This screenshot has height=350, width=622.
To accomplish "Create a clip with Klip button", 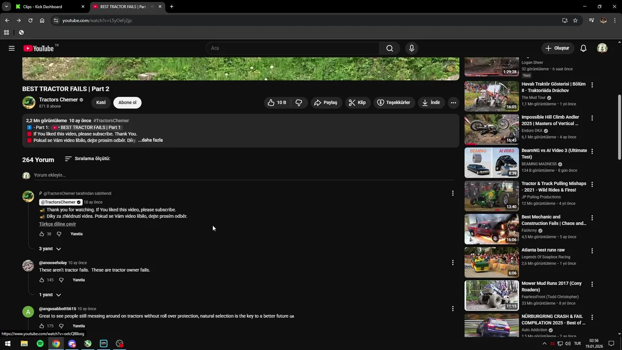I will (357, 103).
